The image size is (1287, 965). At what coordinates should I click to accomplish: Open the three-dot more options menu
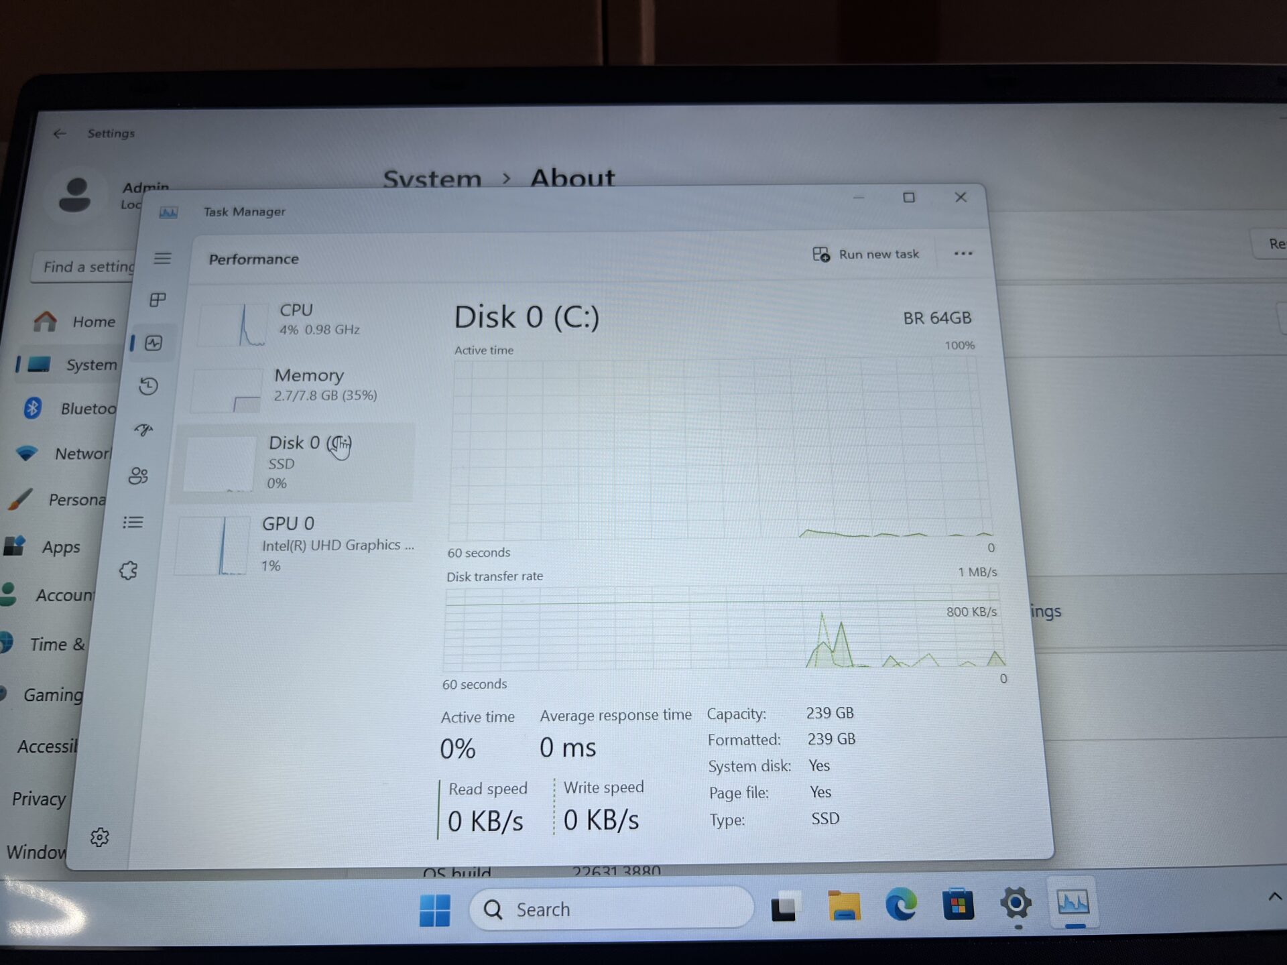[963, 254]
